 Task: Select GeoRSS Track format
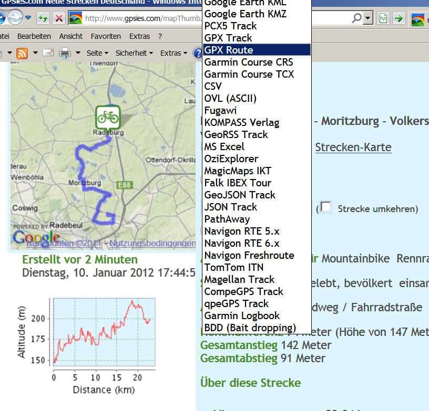[257, 134]
